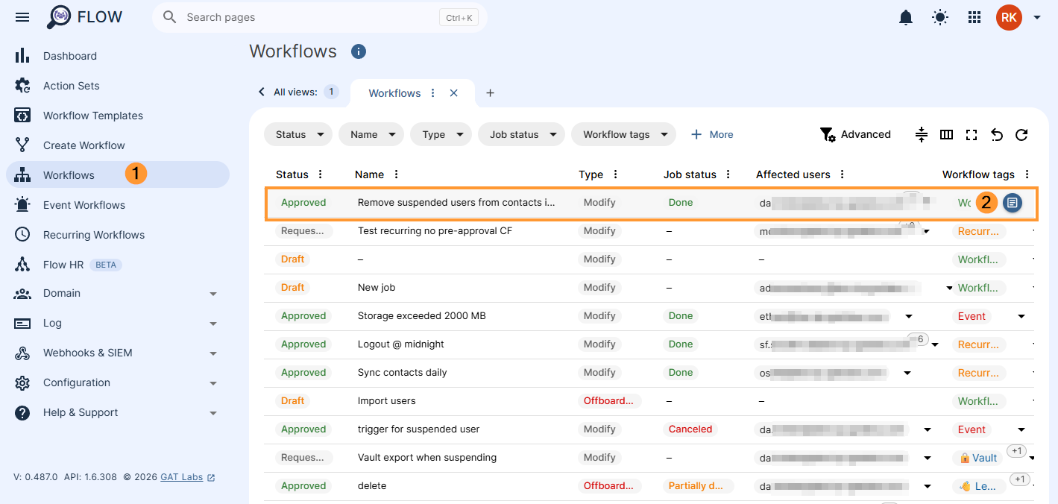Click the Offboard... type badge in Import users row
Viewport: 1058px width, 504px height.
pos(608,401)
